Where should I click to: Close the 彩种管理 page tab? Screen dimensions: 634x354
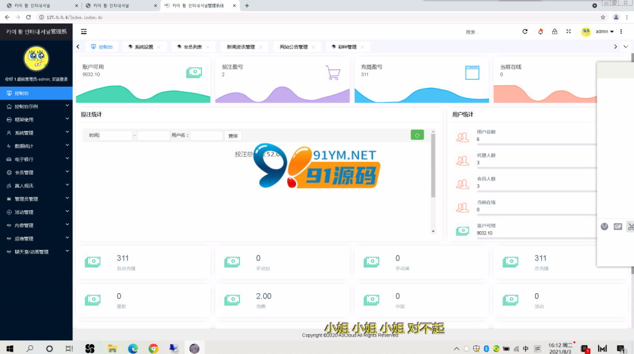tap(362, 47)
